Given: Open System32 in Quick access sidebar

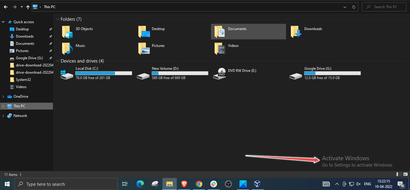Looking at the screenshot, I should pos(23,80).
